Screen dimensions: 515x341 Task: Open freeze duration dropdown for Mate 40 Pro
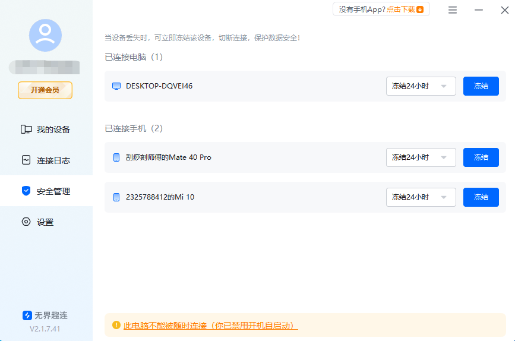[x=421, y=157]
